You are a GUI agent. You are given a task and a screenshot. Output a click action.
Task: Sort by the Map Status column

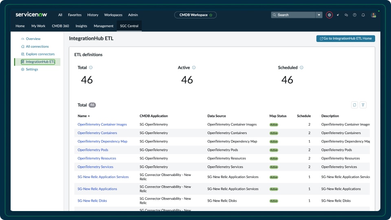[x=278, y=116]
